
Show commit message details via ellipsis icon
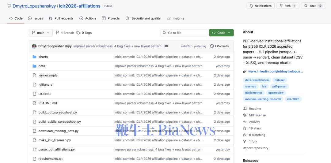(166, 46)
